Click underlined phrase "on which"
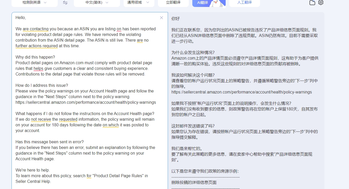349x189 pixels. [x=111, y=125]
